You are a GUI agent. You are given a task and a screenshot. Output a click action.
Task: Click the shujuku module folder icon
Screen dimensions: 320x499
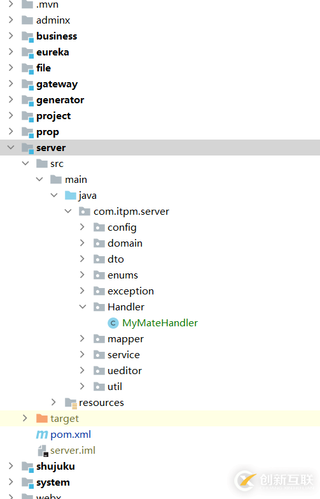tap(27, 466)
